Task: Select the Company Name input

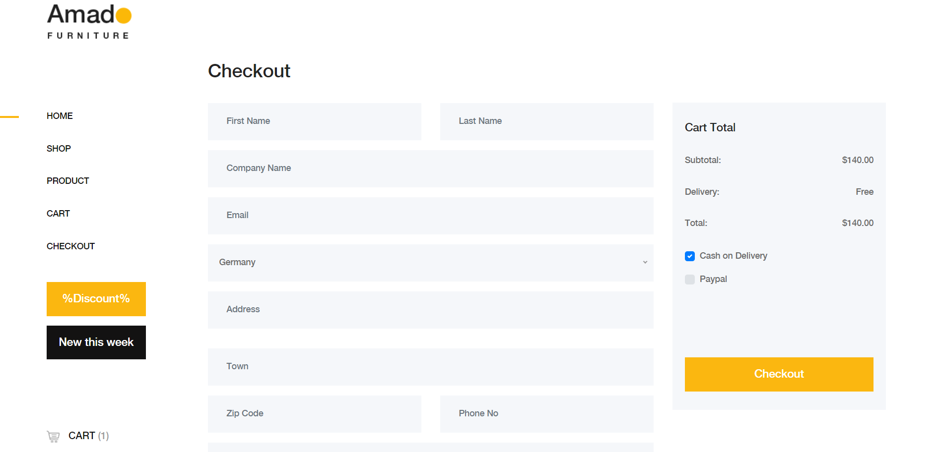Action: (430, 169)
